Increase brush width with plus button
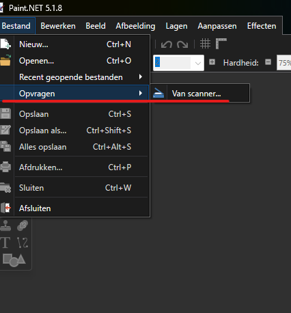 [212, 62]
